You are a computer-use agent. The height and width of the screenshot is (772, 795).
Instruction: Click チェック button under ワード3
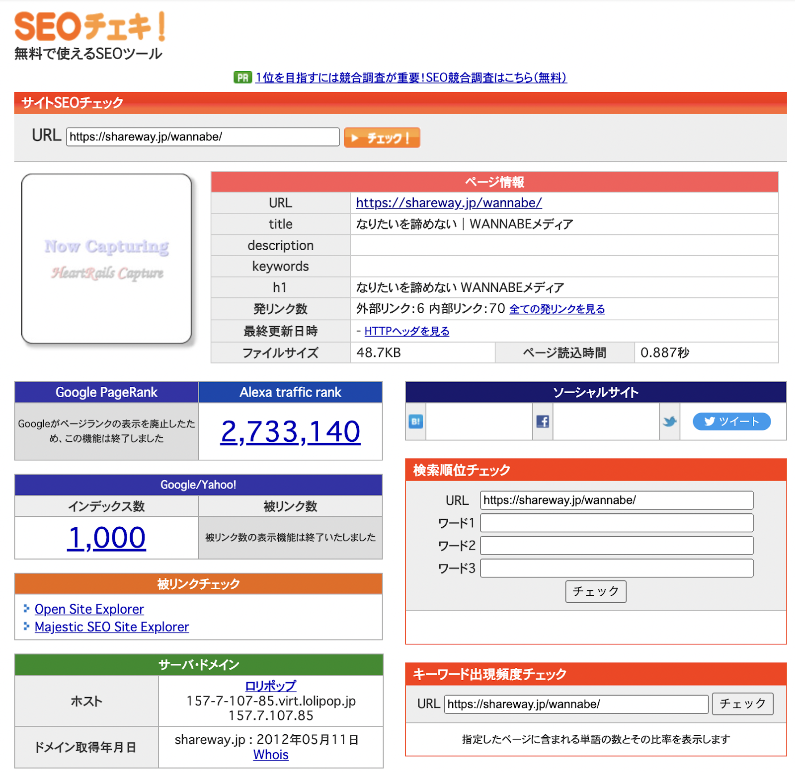coord(596,591)
